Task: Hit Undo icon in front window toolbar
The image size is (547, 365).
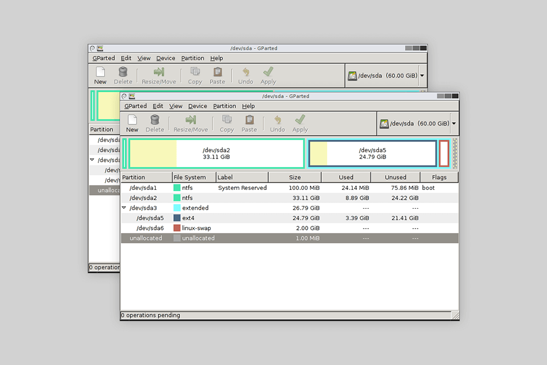Action: tap(277, 120)
